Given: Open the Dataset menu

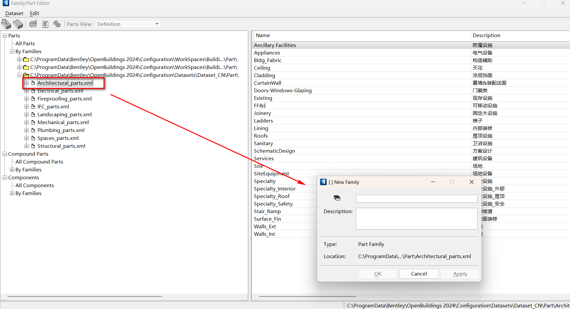Looking at the screenshot, I should click(14, 13).
